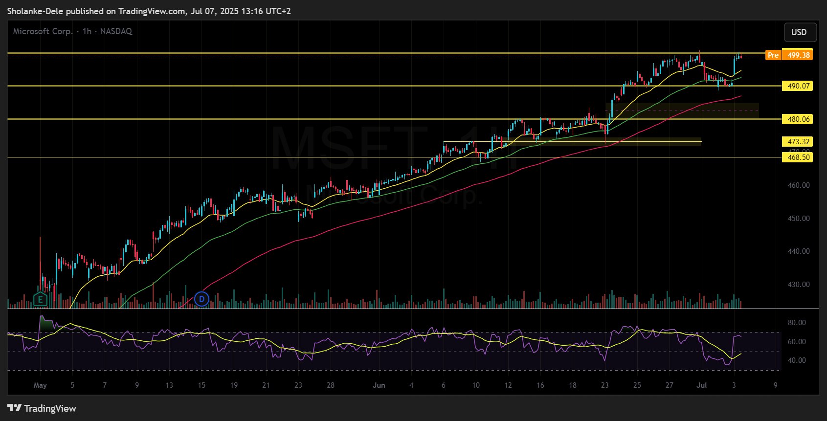Viewport: 827px width, 421px height.
Task: Select the 473.32 price level label
Action: point(798,141)
